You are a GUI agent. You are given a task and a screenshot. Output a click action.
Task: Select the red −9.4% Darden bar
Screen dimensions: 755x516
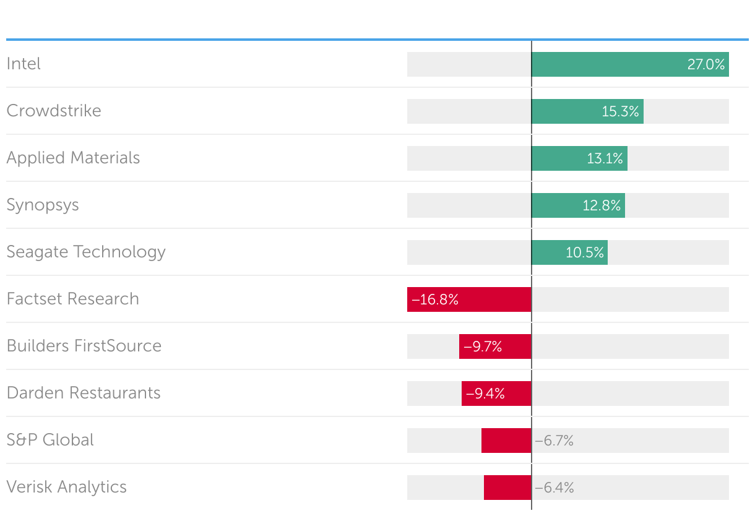coord(496,393)
